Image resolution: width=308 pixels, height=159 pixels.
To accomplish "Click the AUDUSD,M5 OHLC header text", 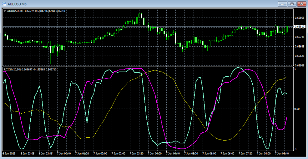I will click(x=36, y=11).
